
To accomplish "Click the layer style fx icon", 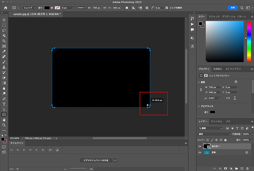I will [220, 168].
